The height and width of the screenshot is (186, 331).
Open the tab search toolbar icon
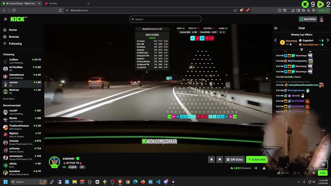click(285, 10)
